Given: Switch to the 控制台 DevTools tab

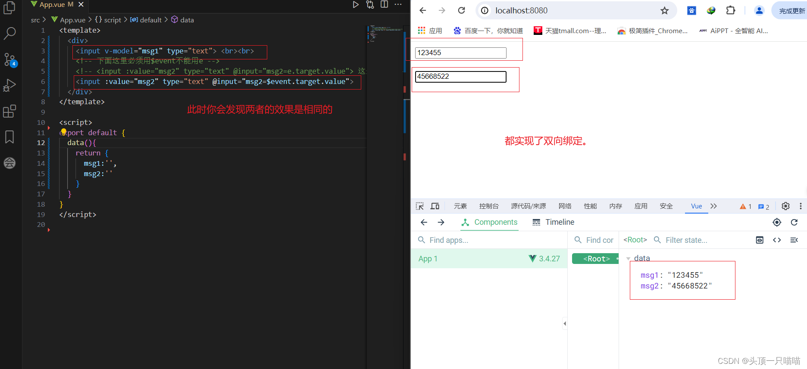Looking at the screenshot, I should click(489, 206).
